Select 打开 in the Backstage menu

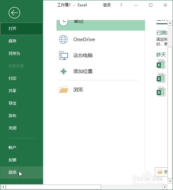point(22,29)
